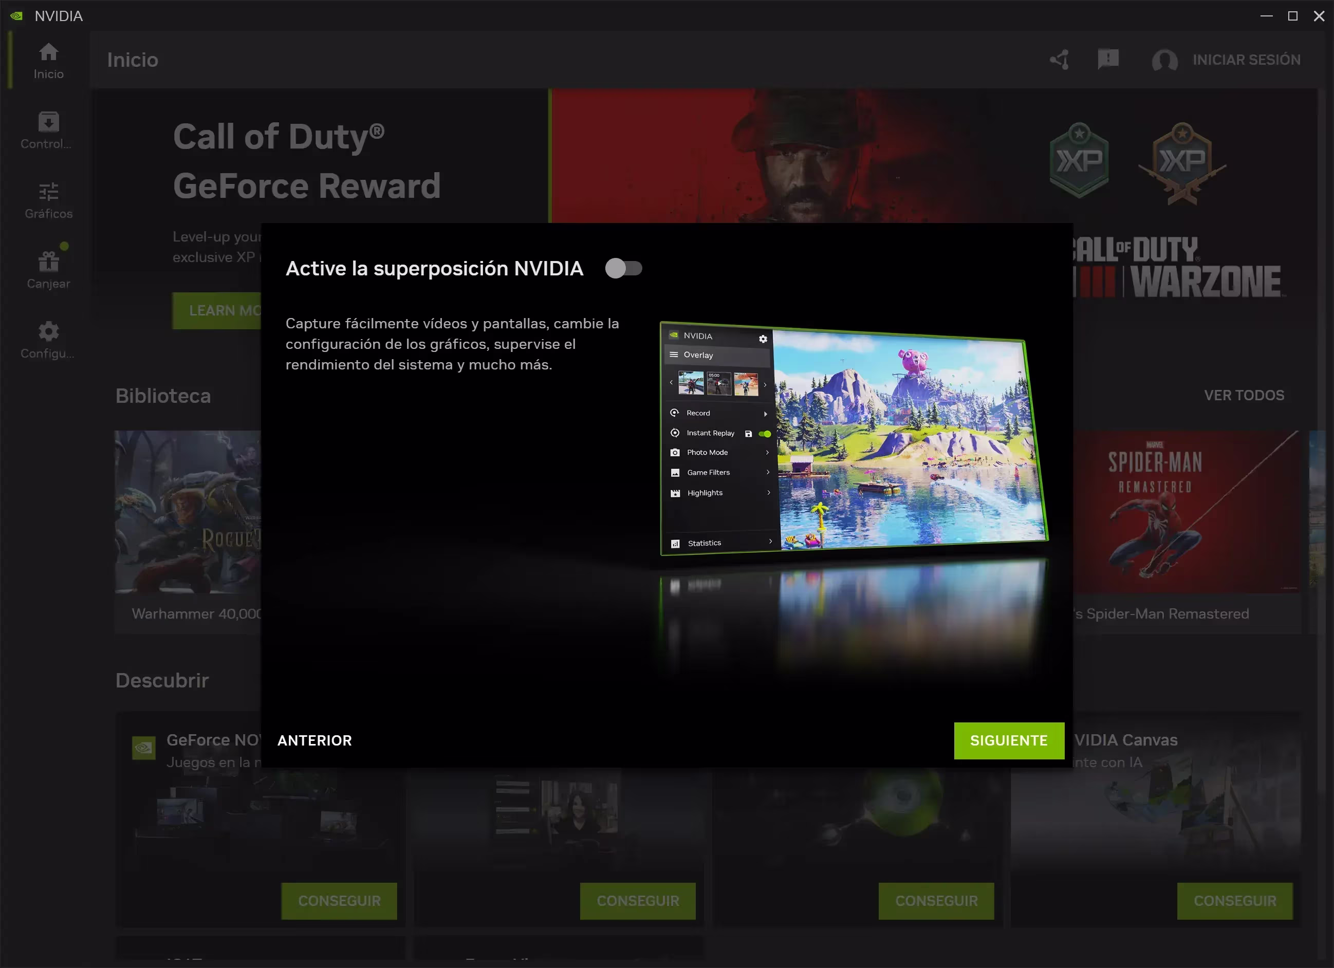Screen dimensions: 1334x968
Task: Open the Inicio home sidebar icon
Action: pyautogui.click(x=48, y=61)
